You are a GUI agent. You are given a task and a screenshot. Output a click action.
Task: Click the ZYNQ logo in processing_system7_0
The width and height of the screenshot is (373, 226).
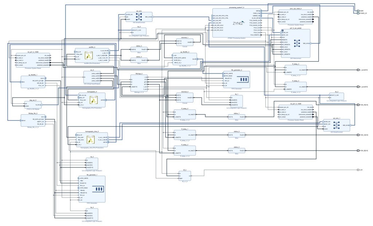click(x=238, y=23)
